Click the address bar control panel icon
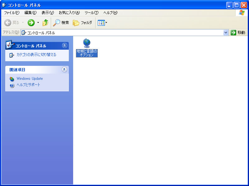Viewport: 249px width, 186px height. click(x=24, y=33)
